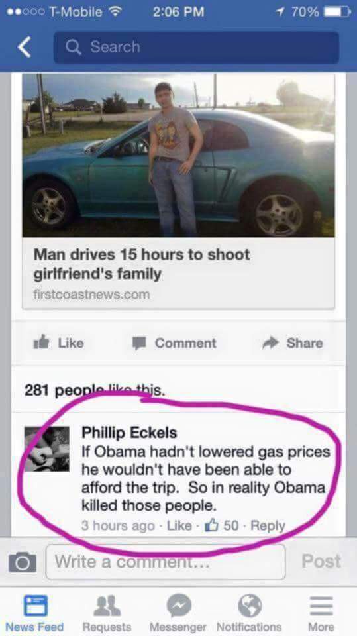The image size is (357, 636).
Task: Open the firstcoastnews.com article headline
Action: coord(142,264)
